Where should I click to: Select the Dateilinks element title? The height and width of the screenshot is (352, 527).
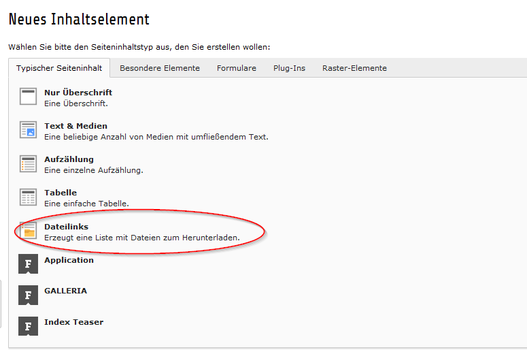[66, 227]
